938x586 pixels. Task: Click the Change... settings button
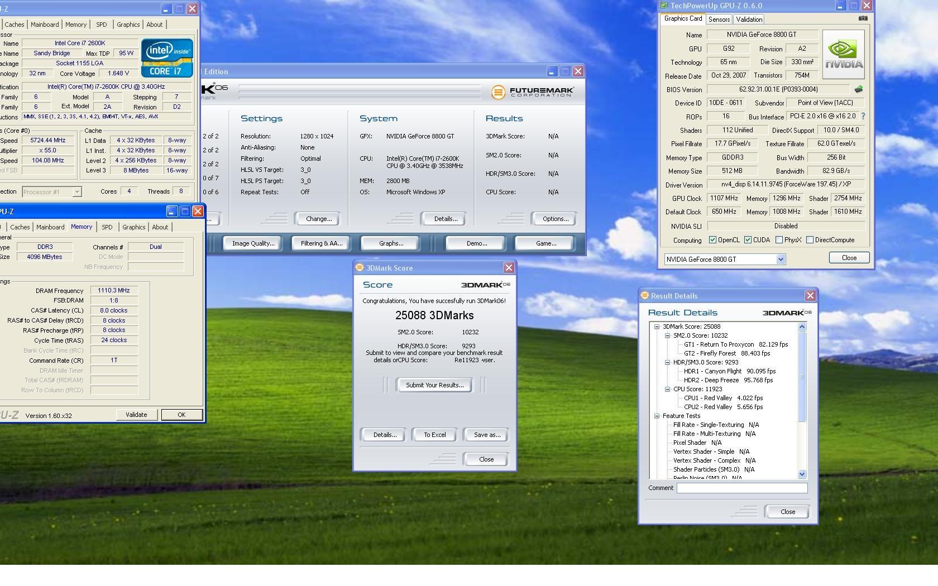click(x=319, y=219)
